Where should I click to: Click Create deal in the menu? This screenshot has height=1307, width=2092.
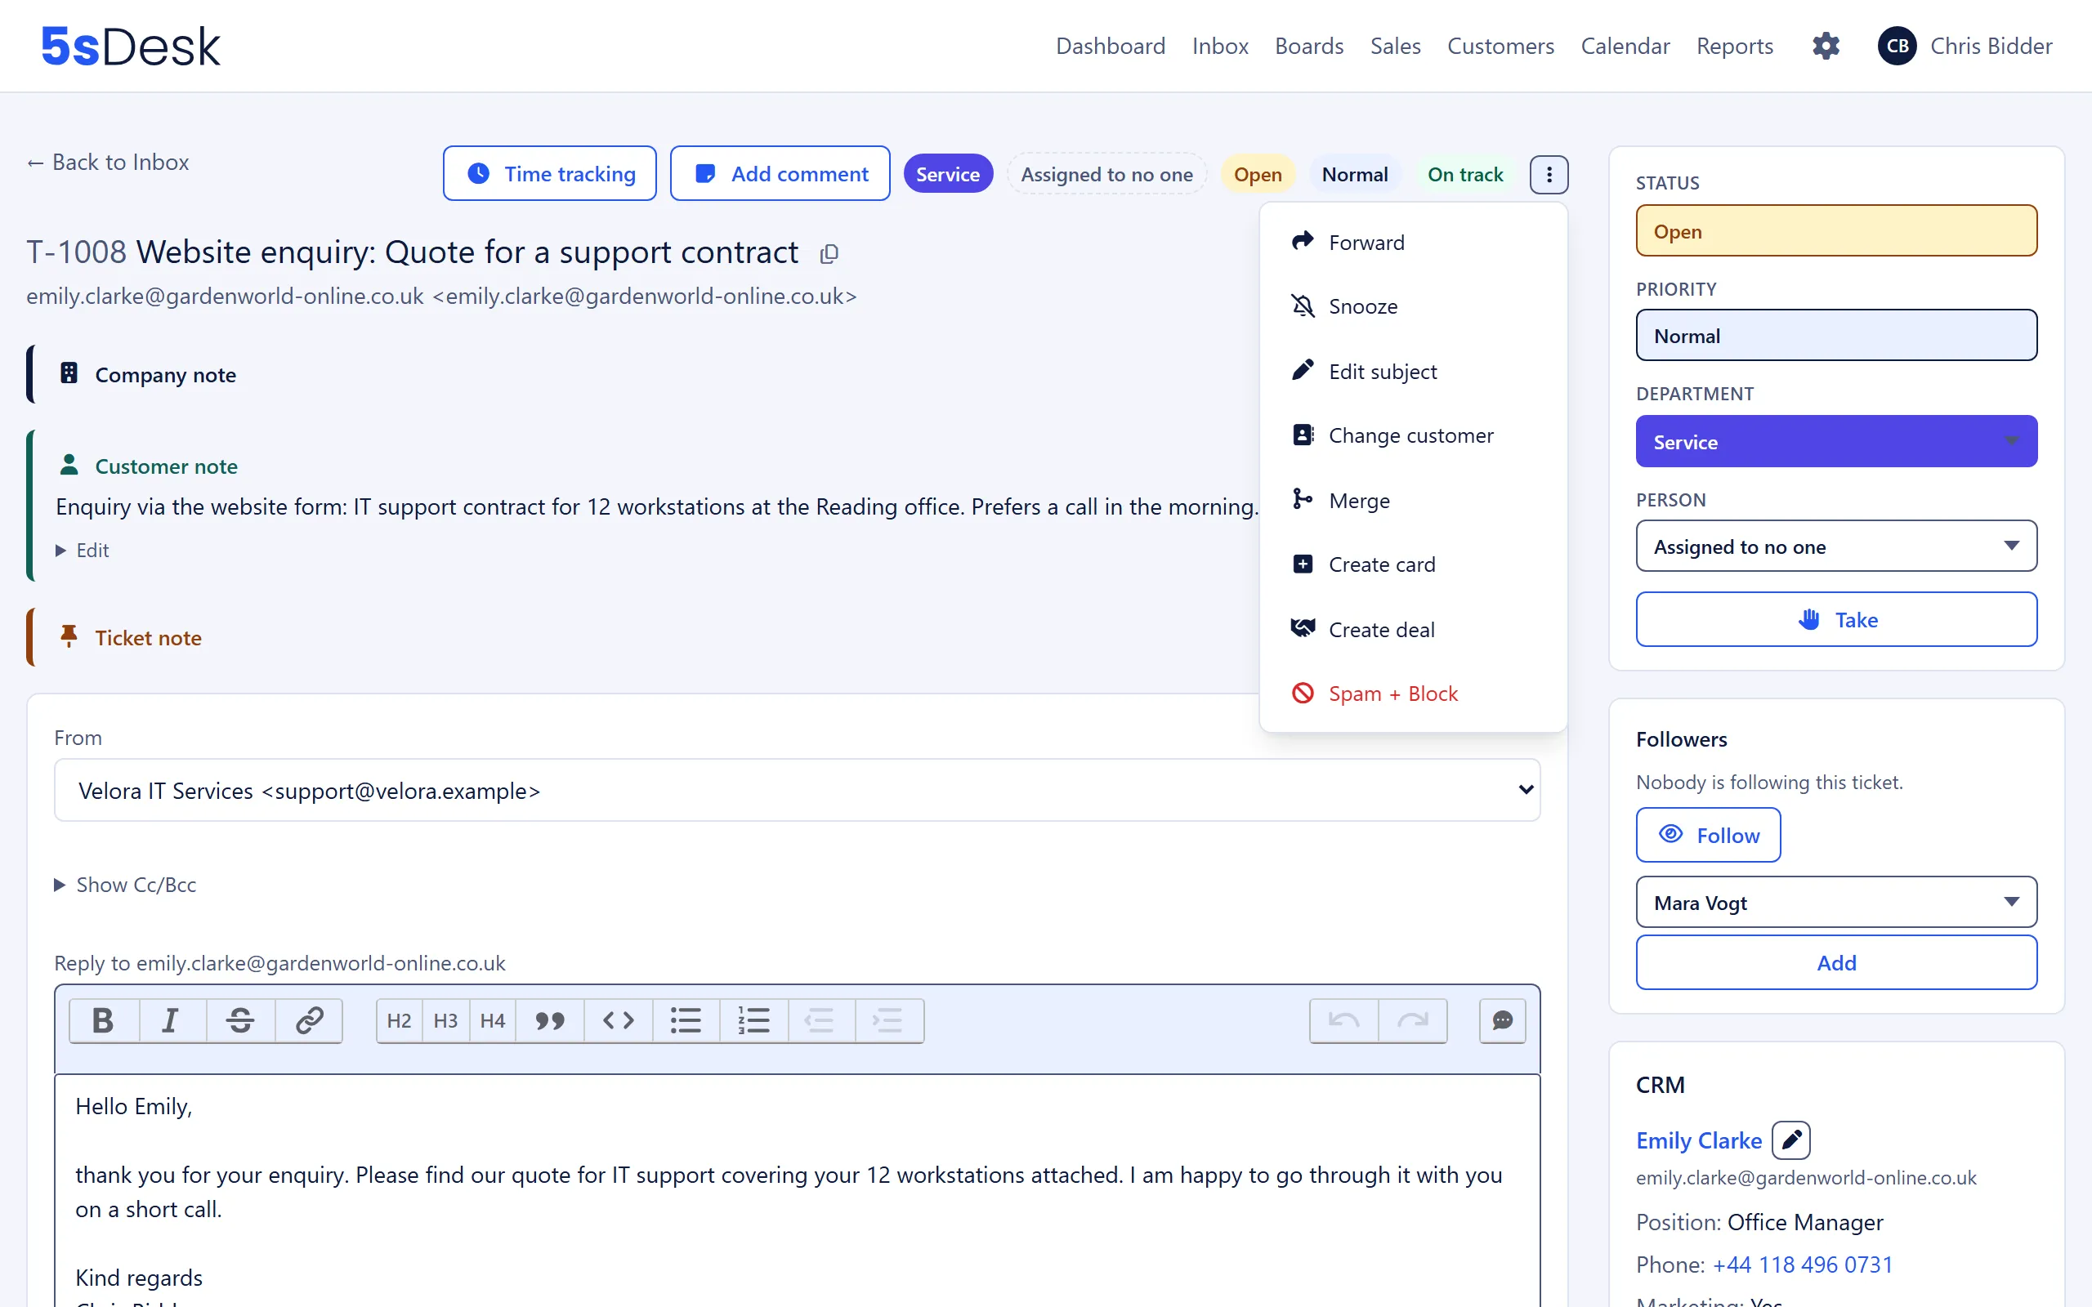click(x=1414, y=629)
